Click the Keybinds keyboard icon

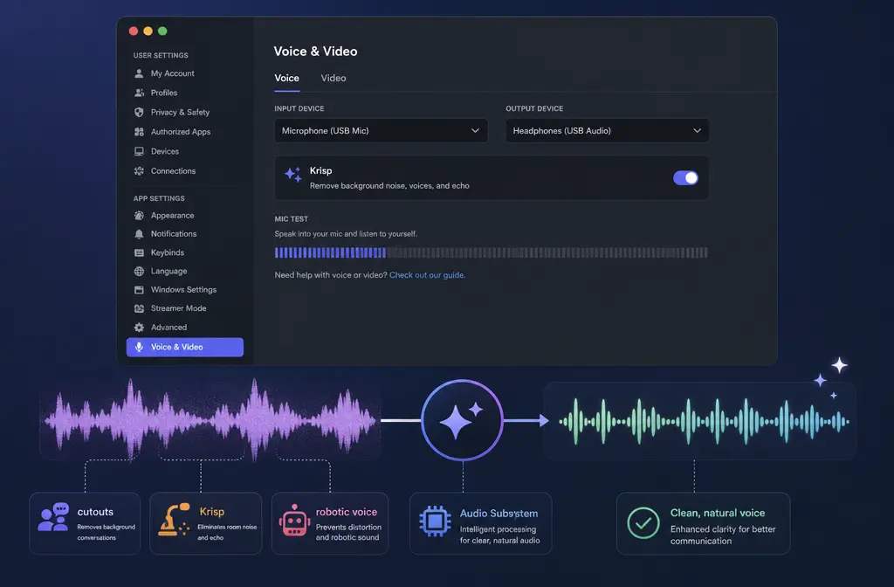click(139, 252)
